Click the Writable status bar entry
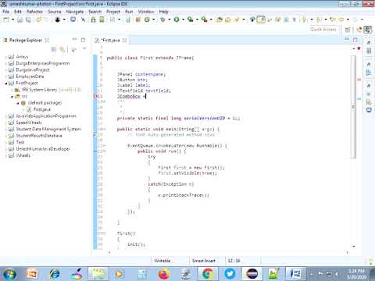375x281 pixels. [162, 261]
